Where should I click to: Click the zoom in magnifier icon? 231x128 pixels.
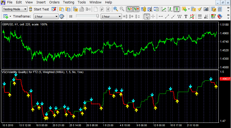click(x=115, y=9)
